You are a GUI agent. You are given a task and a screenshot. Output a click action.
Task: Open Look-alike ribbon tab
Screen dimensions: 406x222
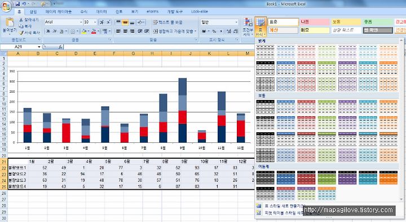200,12
